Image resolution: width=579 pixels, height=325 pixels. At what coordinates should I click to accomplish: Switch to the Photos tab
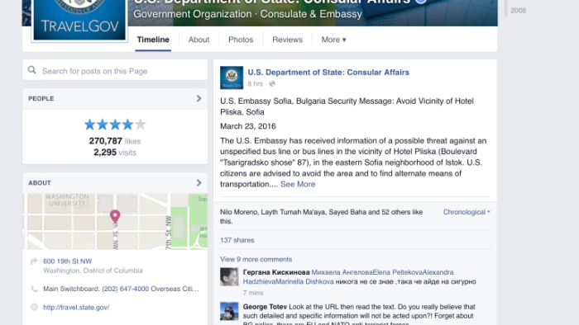[x=241, y=40]
